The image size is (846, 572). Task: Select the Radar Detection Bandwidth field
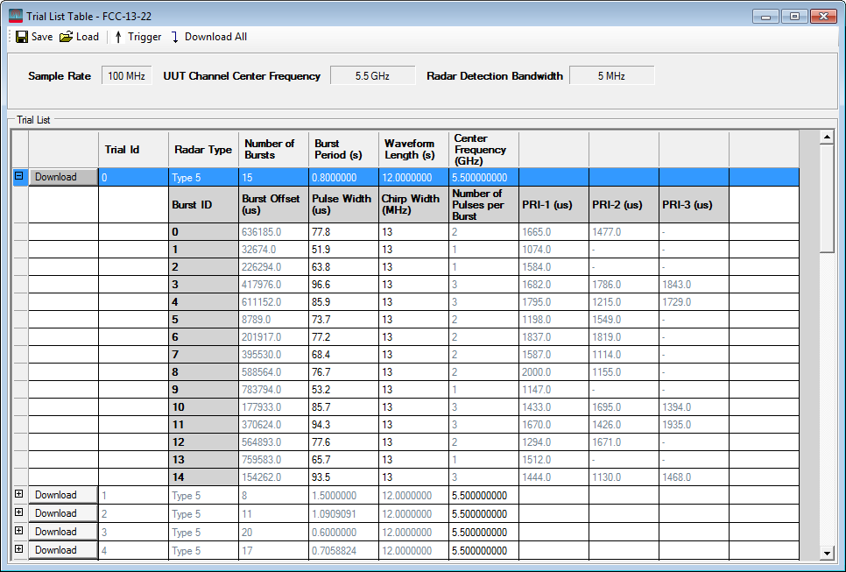coord(611,76)
